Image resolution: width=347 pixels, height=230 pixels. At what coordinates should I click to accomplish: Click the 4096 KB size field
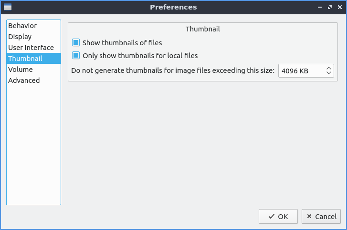click(301, 71)
